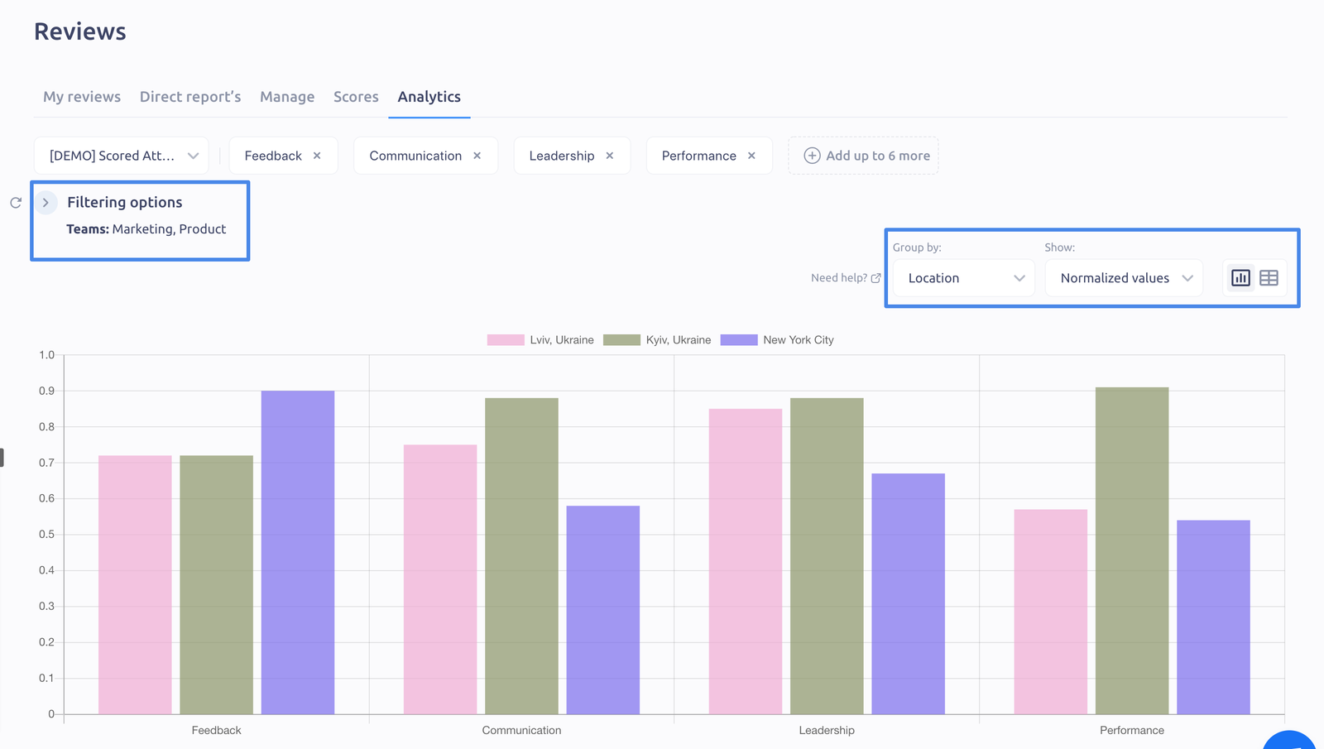Click the Kyiv bar in Feedback group

point(217,585)
